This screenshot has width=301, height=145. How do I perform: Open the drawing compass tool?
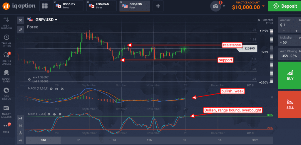click(x=20, y=133)
